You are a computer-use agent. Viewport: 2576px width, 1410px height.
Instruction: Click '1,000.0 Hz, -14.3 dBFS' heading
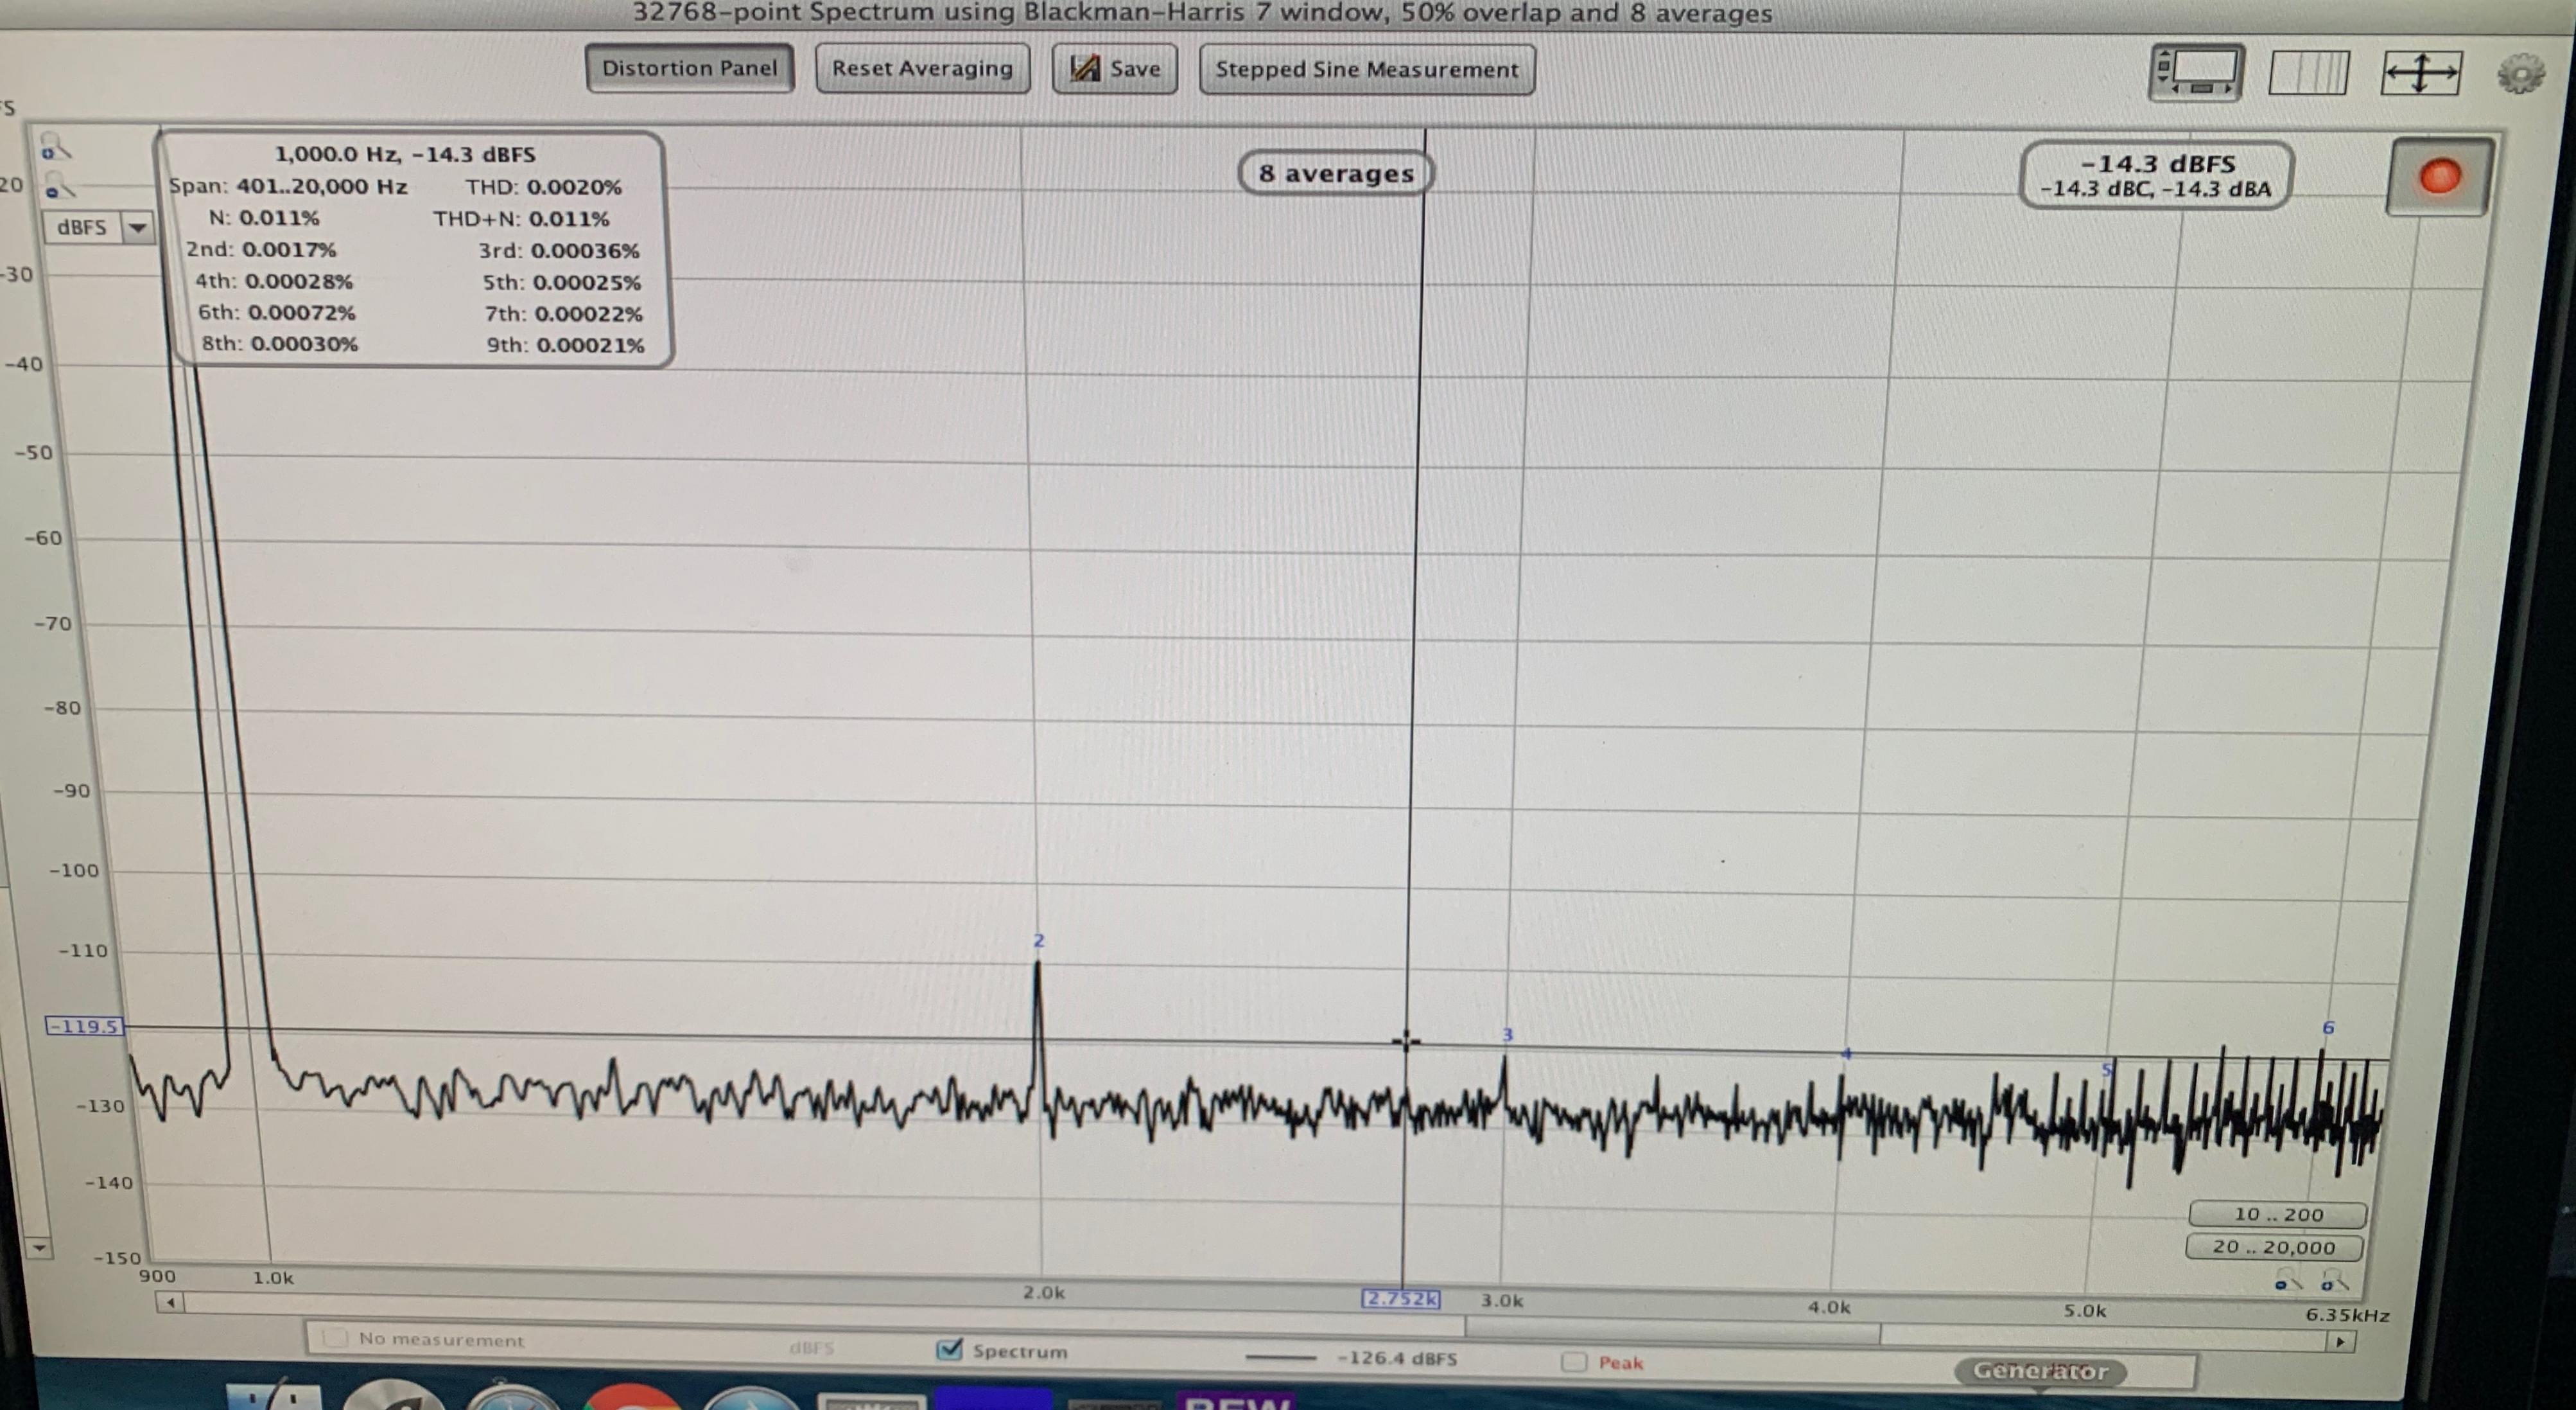coord(405,154)
